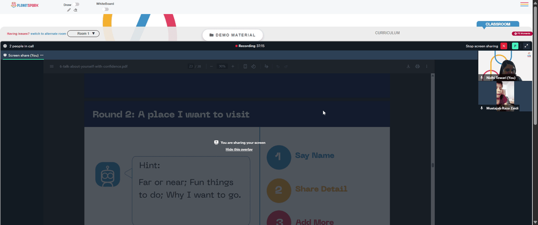Toggle the Draw switch

(76, 4)
